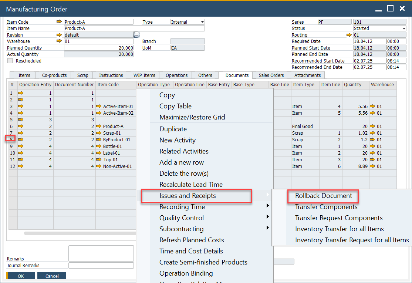Click the Warehouse link arrow in header

pyautogui.click(x=59, y=41)
